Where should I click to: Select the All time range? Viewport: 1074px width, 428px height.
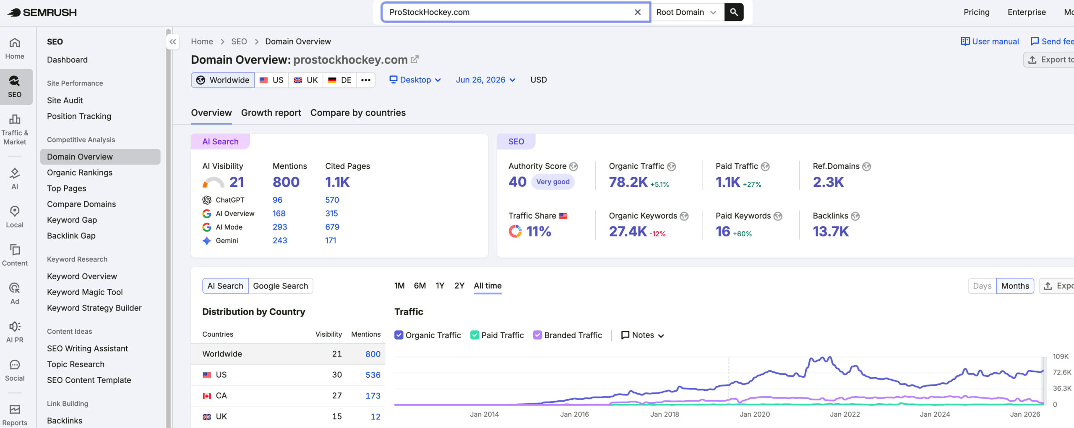487,286
